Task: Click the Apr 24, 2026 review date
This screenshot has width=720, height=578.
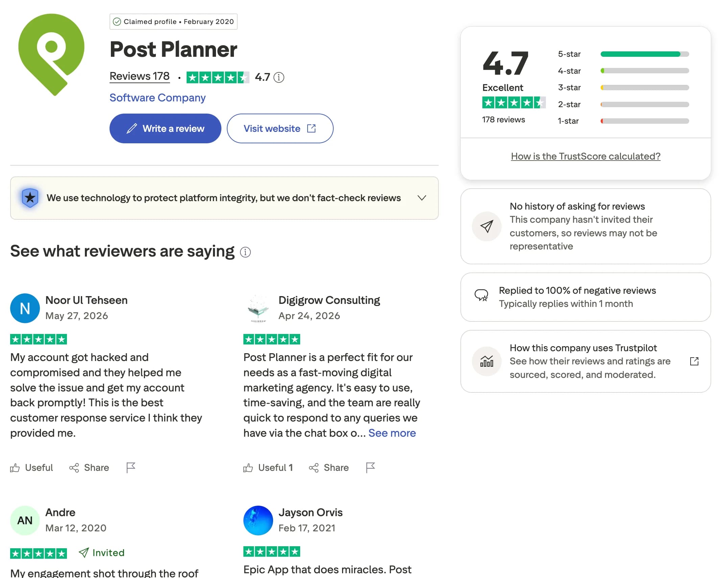Action: click(x=309, y=316)
